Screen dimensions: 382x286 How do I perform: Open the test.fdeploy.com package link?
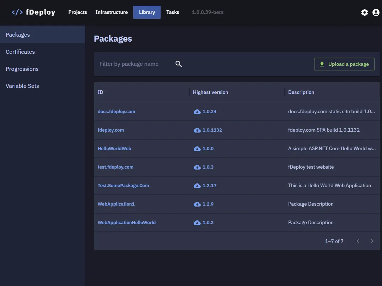[x=115, y=167]
